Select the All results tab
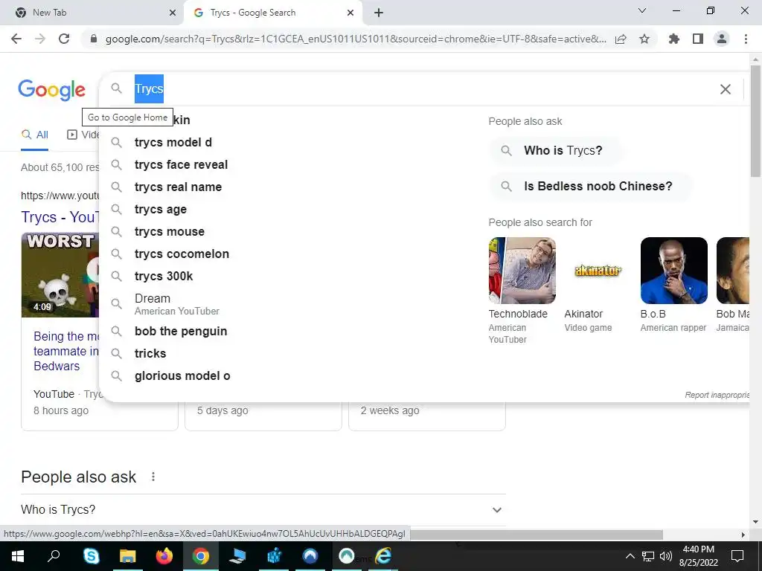Viewport: 762px width, 571px height. coord(34,135)
